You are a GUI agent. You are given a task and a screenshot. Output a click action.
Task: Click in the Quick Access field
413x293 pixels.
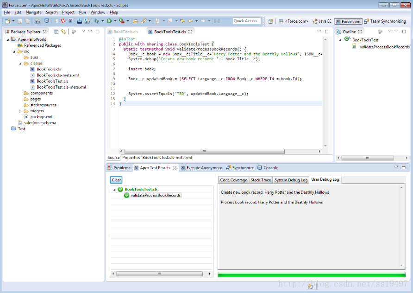247,21
